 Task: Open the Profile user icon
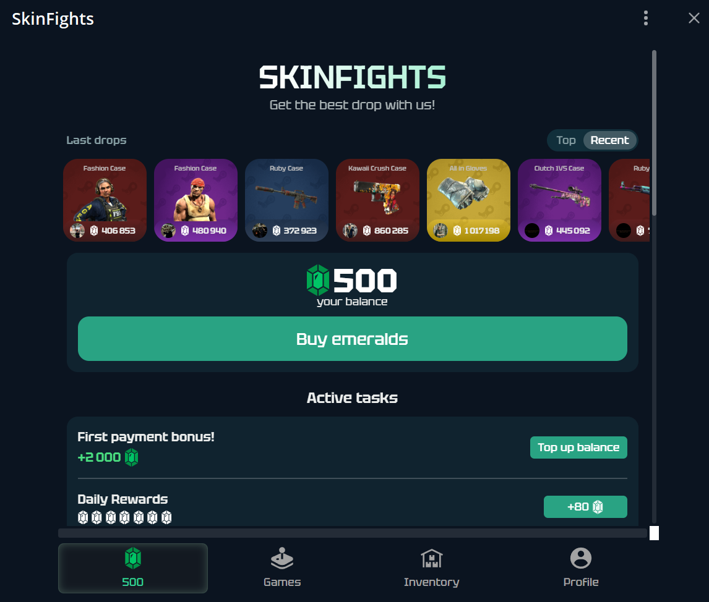pos(581,558)
